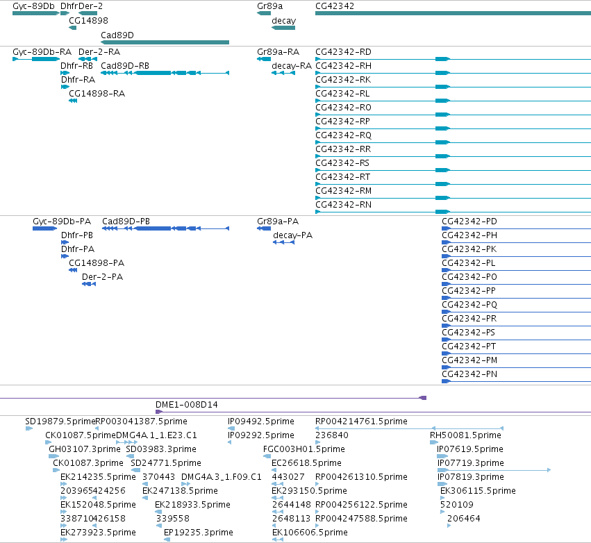The height and width of the screenshot is (543, 591).
Task: Click the CG42342-RP transcript label
Action: [x=342, y=122]
